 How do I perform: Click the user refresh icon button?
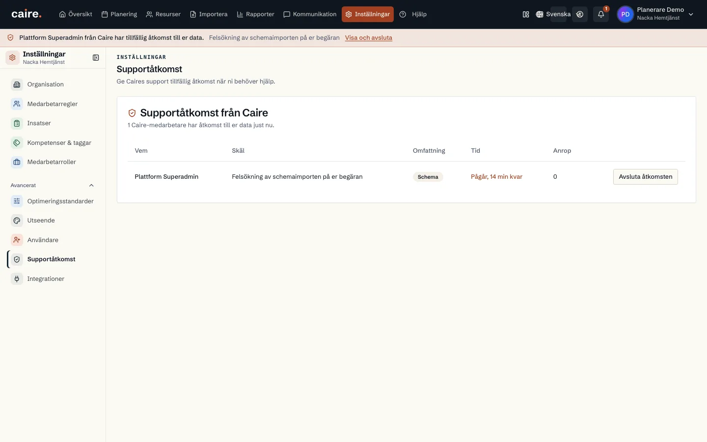pos(580,14)
